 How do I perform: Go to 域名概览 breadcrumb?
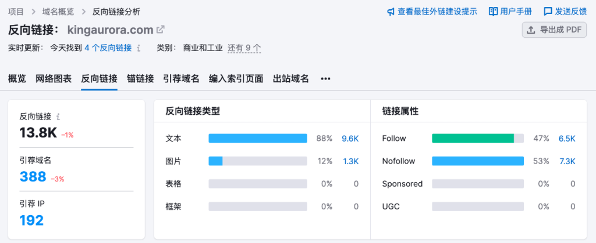(58, 12)
